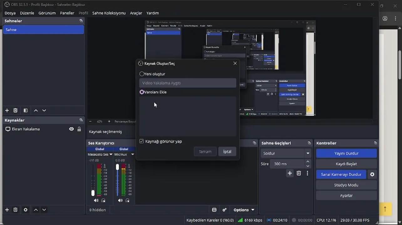Open Ayarlar settings button
The height and width of the screenshot is (225, 402).
click(346, 195)
